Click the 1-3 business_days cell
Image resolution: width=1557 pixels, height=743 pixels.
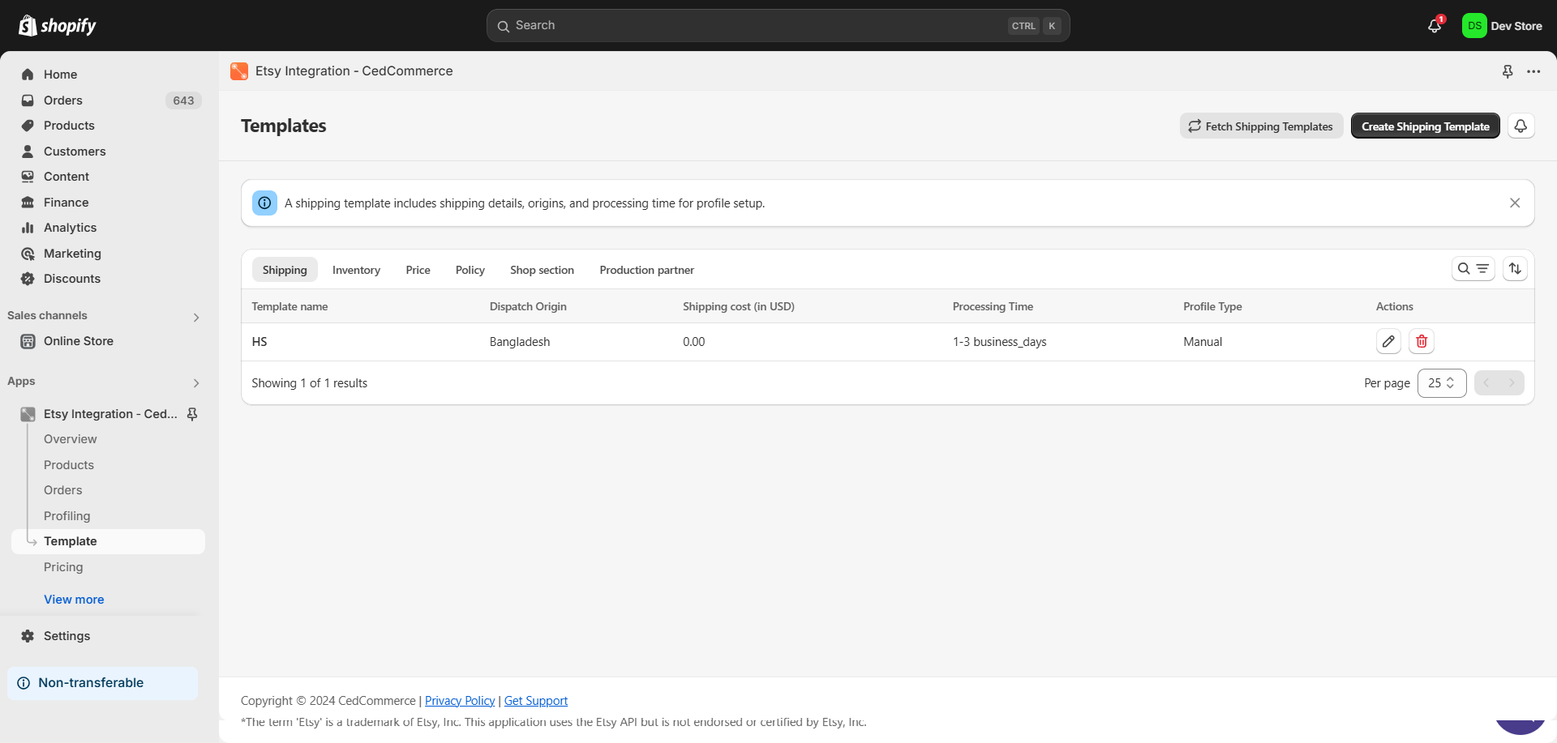(1000, 342)
